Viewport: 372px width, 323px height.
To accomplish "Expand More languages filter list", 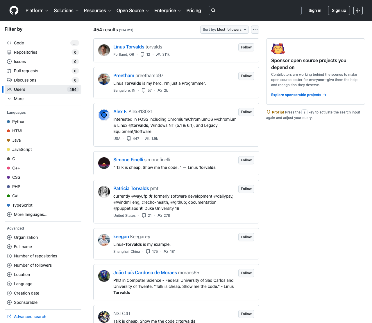I will pyautogui.click(x=43, y=214).
